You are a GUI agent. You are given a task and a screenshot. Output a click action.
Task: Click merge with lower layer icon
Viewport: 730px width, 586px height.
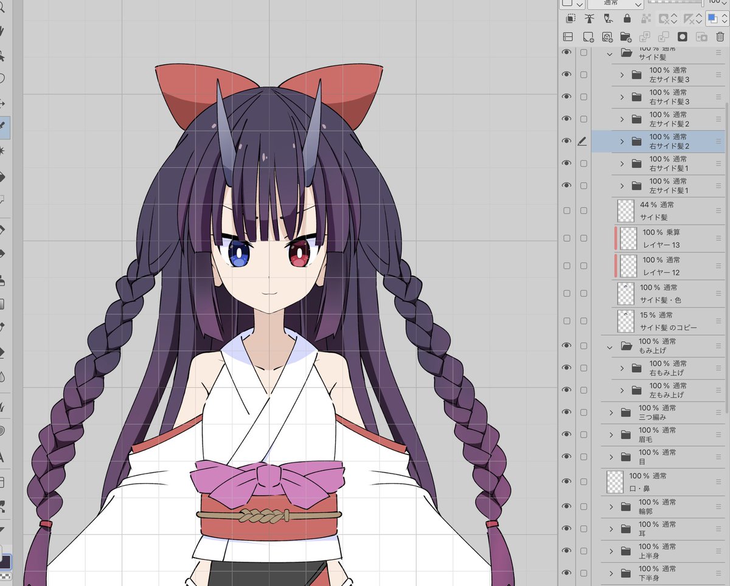click(664, 37)
